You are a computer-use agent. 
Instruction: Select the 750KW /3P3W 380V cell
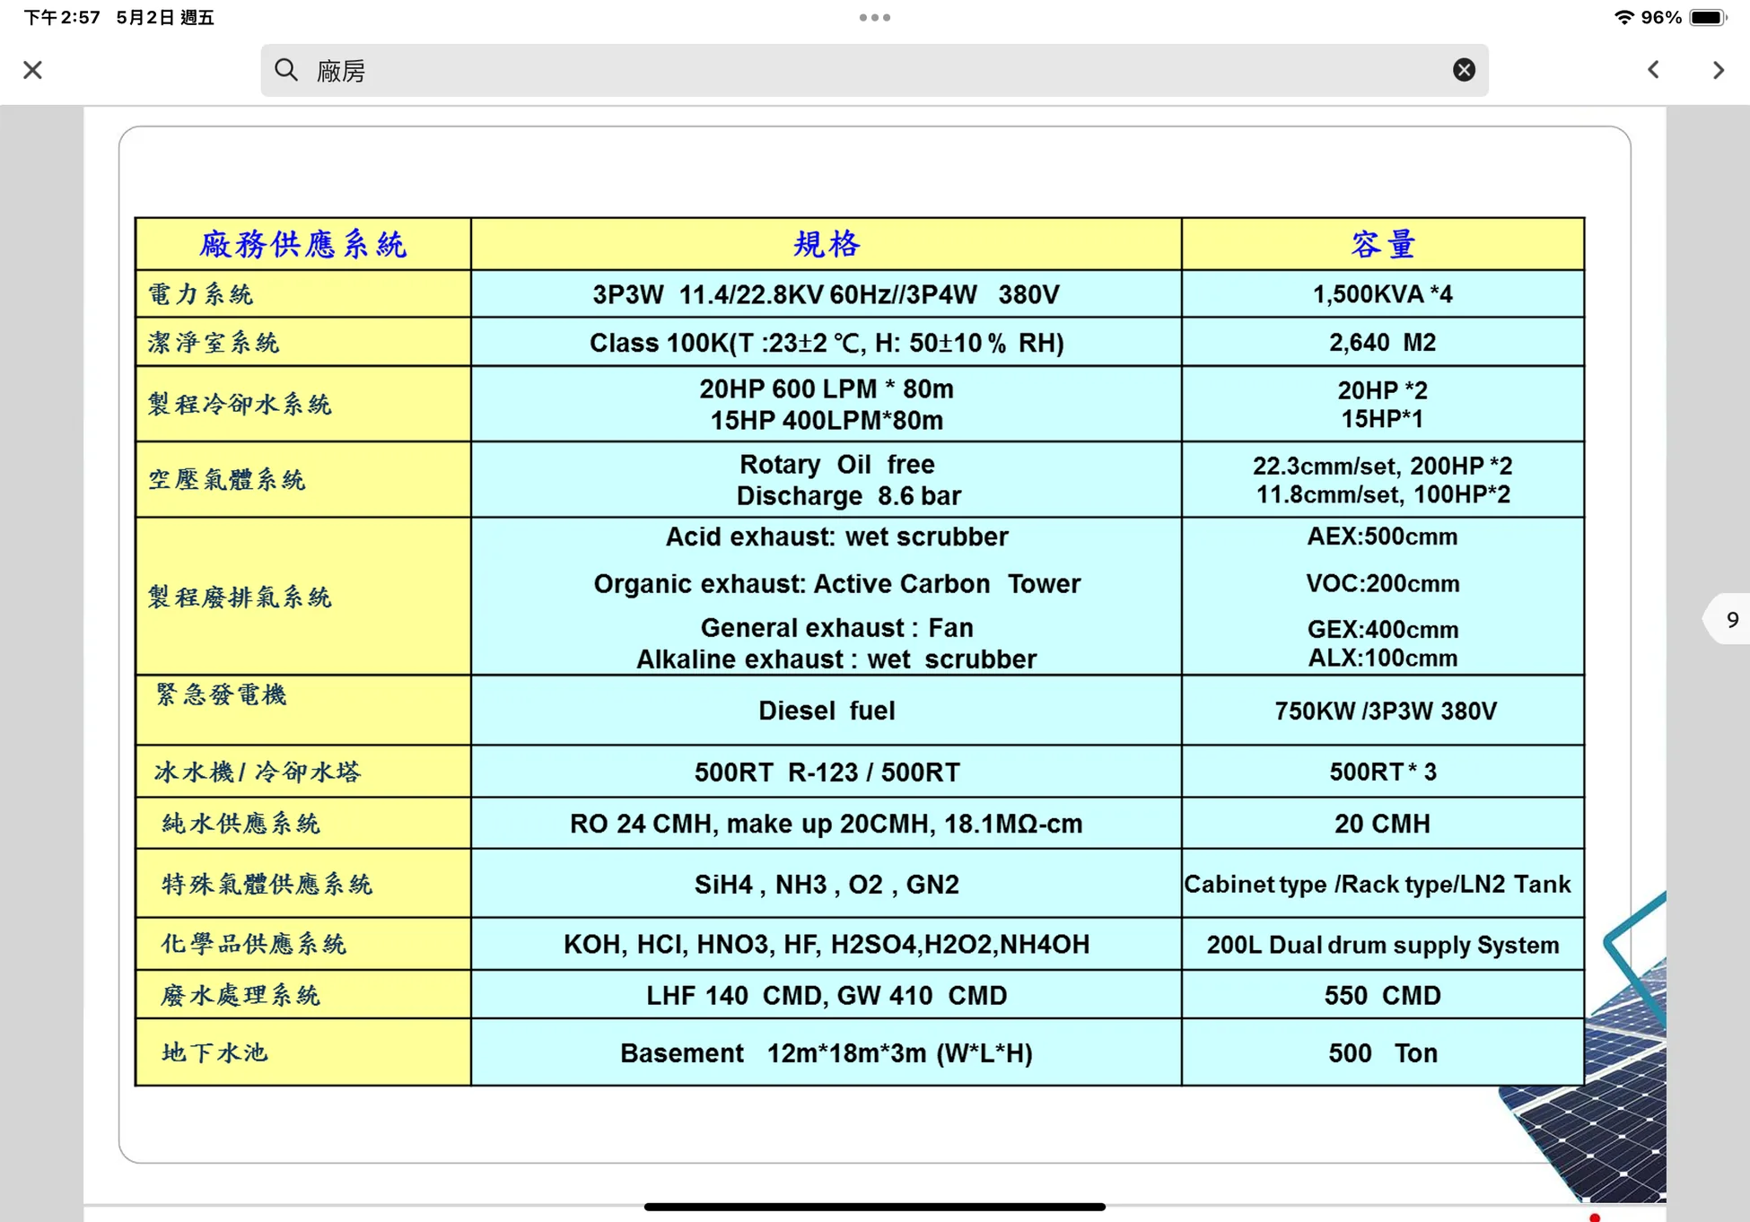[x=1383, y=710]
